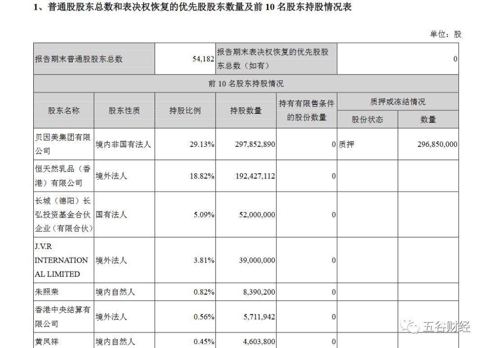This screenshot has width=486, height=348.
Task: Select the 长城（德阳）长弘投资基金 shareholder cell
Action: [63, 215]
